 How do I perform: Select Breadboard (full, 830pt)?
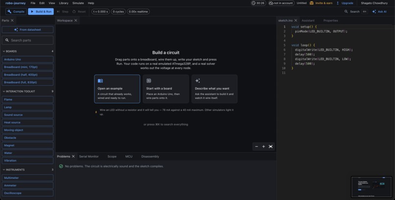[x=28, y=82]
